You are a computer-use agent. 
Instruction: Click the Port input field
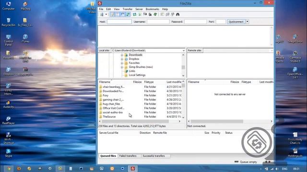click(x=221, y=21)
